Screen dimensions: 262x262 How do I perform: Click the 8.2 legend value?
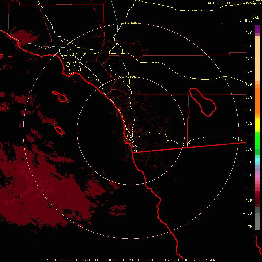(249, 59)
